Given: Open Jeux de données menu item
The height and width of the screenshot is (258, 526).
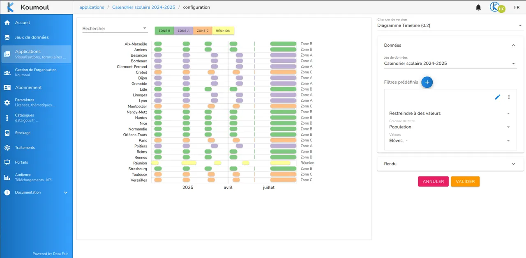Looking at the screenshot, I should coord(37,37).
